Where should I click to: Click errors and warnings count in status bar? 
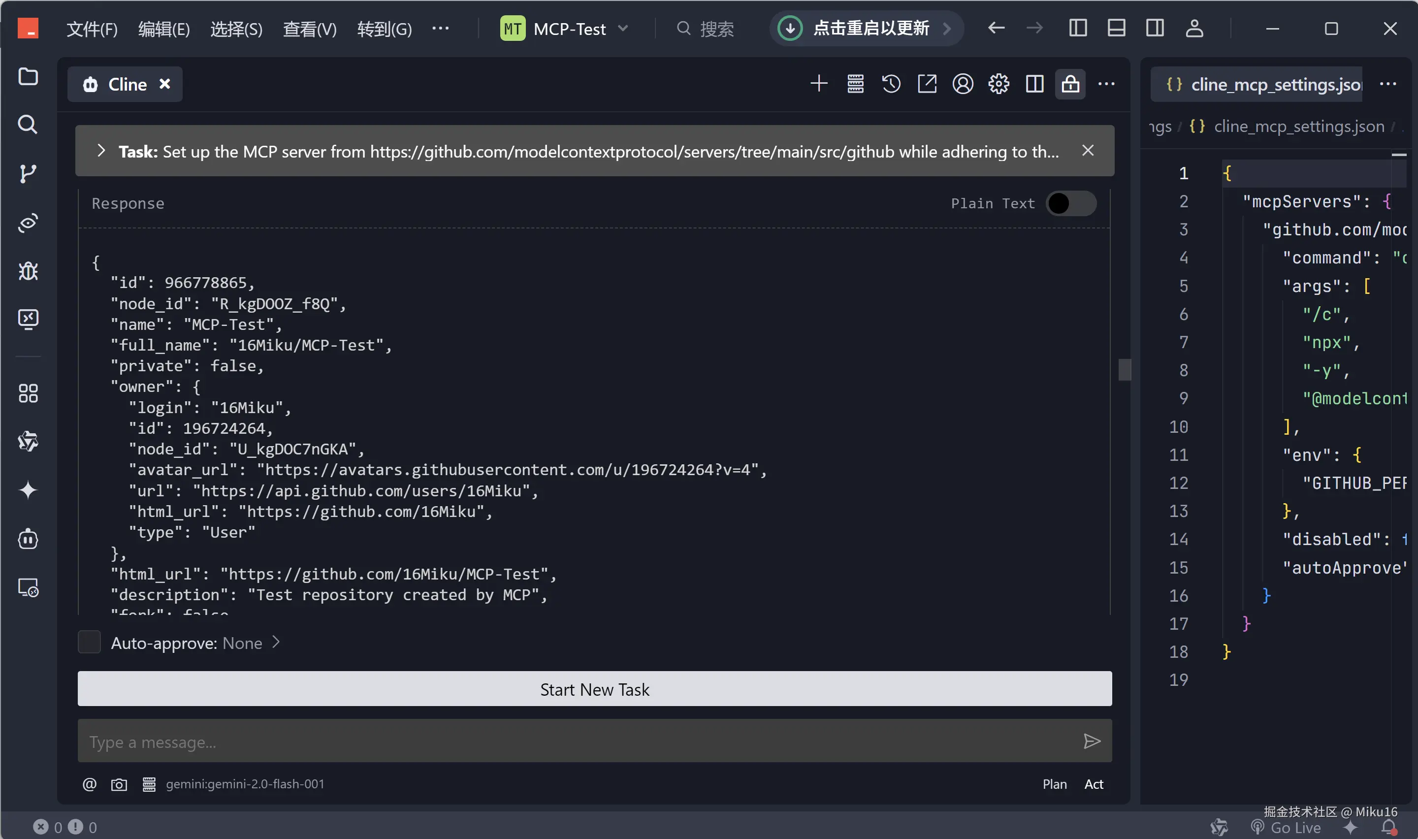point(65,827)
